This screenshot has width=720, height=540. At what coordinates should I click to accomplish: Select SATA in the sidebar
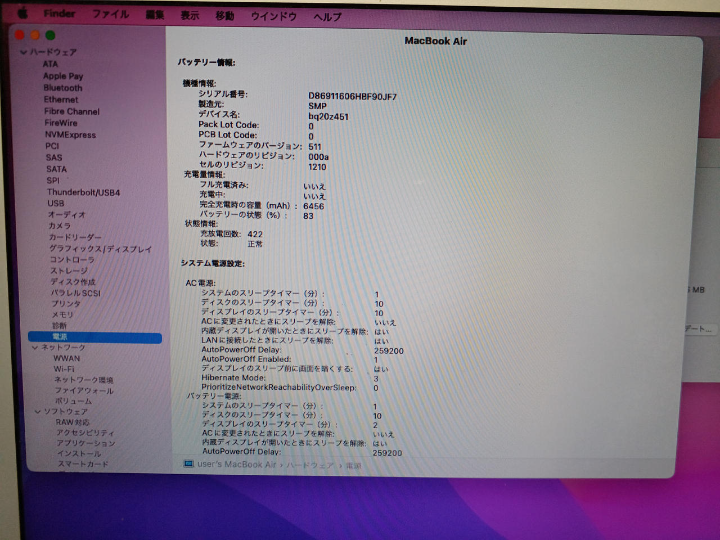click(x=56, y=169)
